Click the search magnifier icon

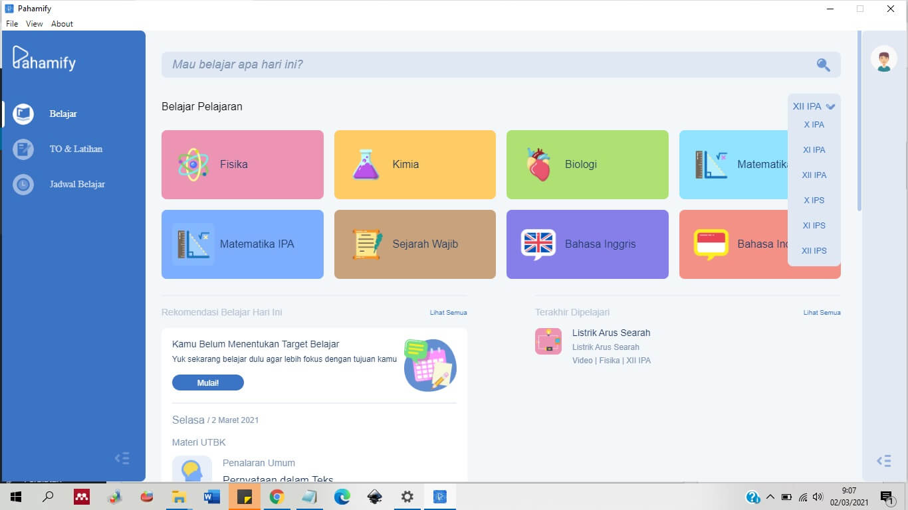[x=824, y=64]
